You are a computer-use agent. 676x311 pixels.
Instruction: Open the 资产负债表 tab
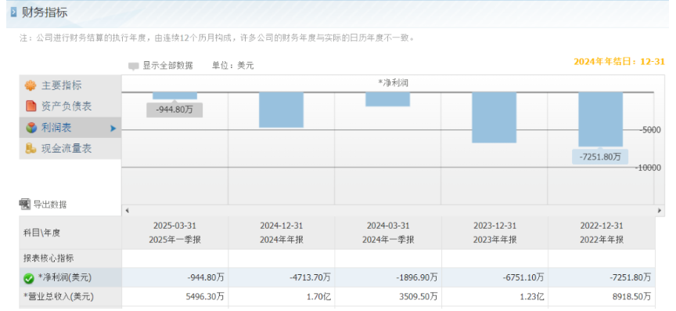[x=70, y=107]
